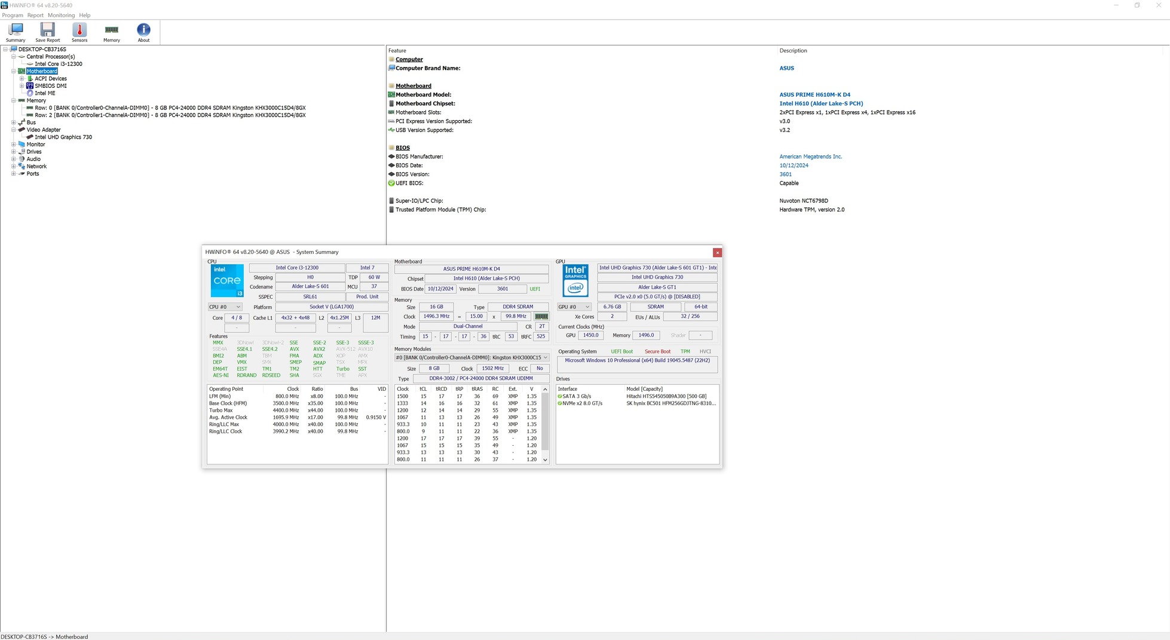
Task: Click the green memory chip icon beside 99.8 MHz
Action: [x=541, y=317]
